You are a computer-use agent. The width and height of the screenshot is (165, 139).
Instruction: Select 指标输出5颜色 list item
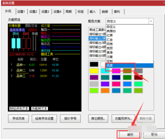coord(98,51)
